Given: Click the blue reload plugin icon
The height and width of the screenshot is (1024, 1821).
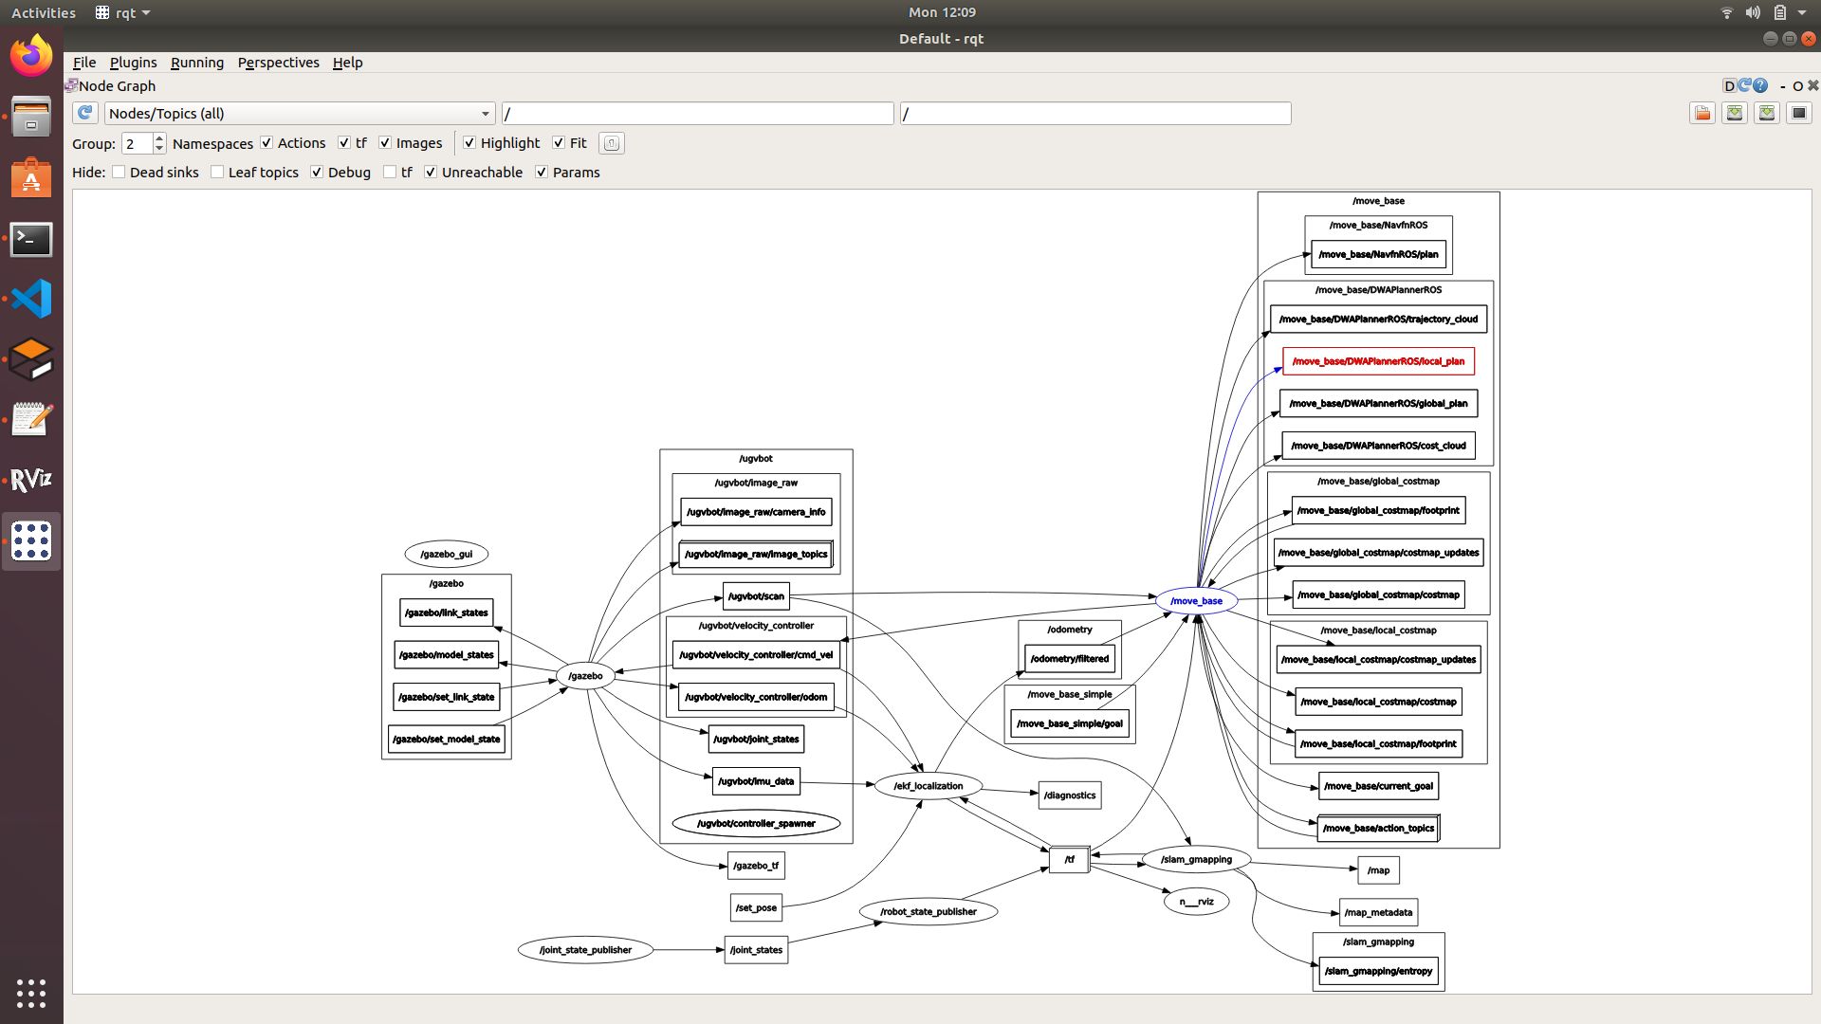Looking at the screenshot, I should pos(1745,85).
